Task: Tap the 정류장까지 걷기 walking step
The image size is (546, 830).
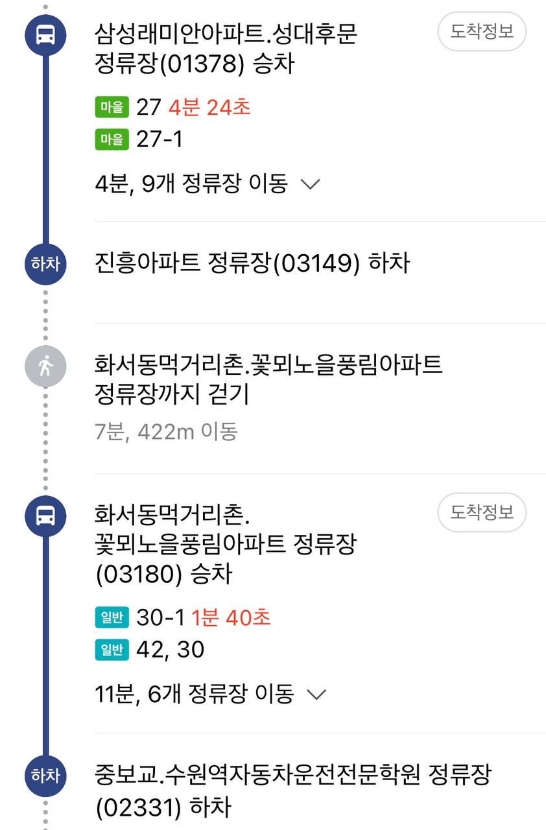Action: click(x=268, y=379)
